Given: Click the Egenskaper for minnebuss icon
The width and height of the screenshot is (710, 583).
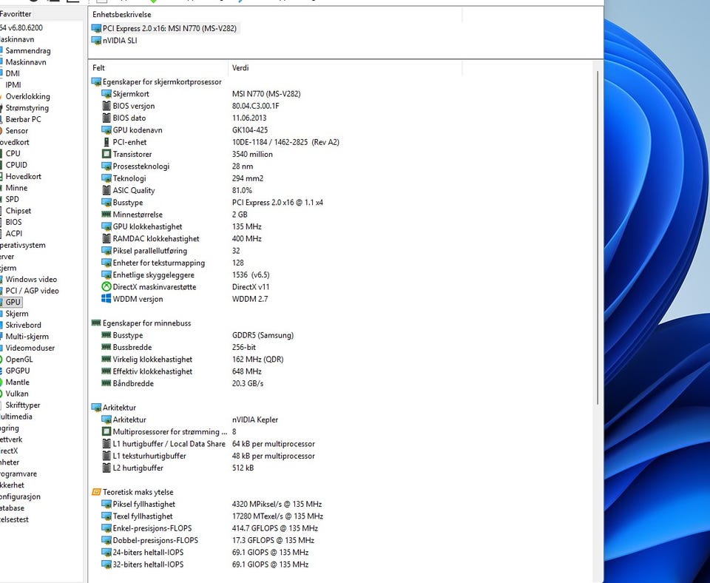Looking at the screenshot, I should point(96,323).
